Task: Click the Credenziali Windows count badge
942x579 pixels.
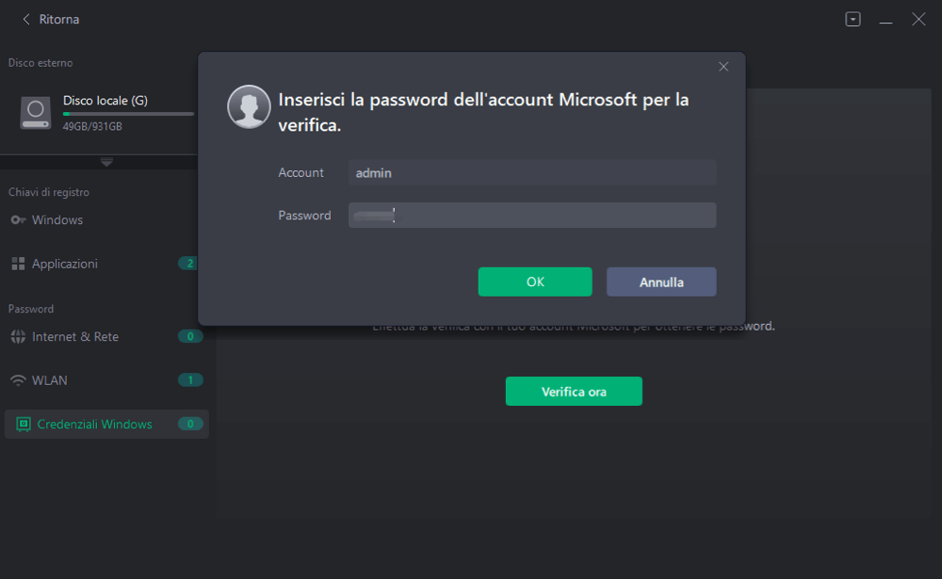Action: [190, 424]
